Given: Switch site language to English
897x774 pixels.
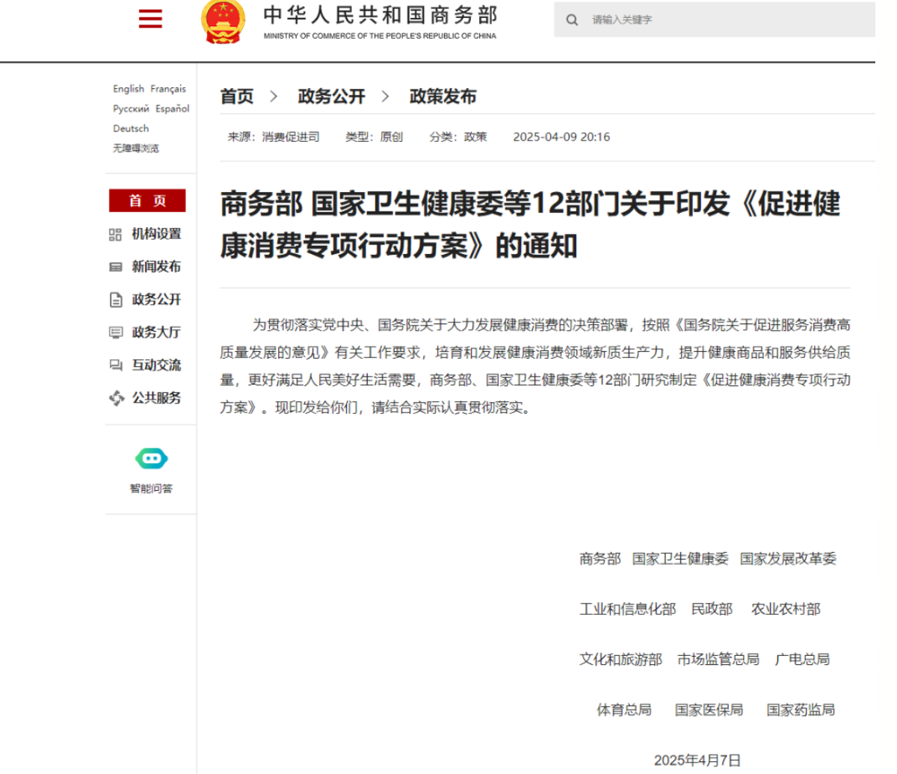Looking at the screenshot, I should click(x=127, y=88).
